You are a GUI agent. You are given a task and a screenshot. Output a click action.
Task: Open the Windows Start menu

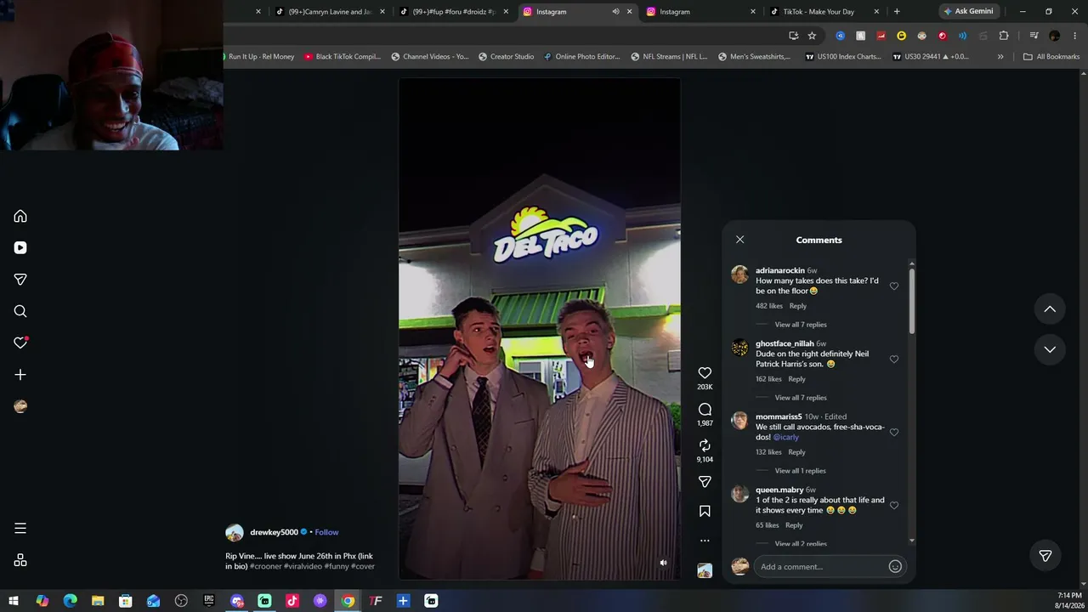pos(14,601)
